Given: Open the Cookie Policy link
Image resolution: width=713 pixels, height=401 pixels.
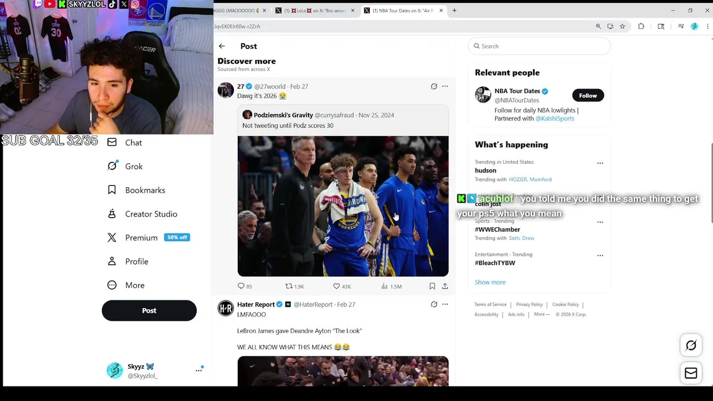Looking at the screenshot, I should (565, 305).
